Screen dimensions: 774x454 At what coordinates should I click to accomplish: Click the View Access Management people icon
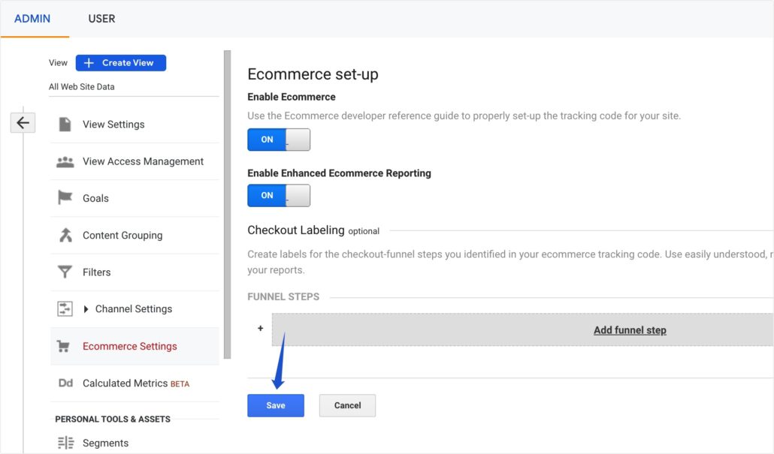65,161
